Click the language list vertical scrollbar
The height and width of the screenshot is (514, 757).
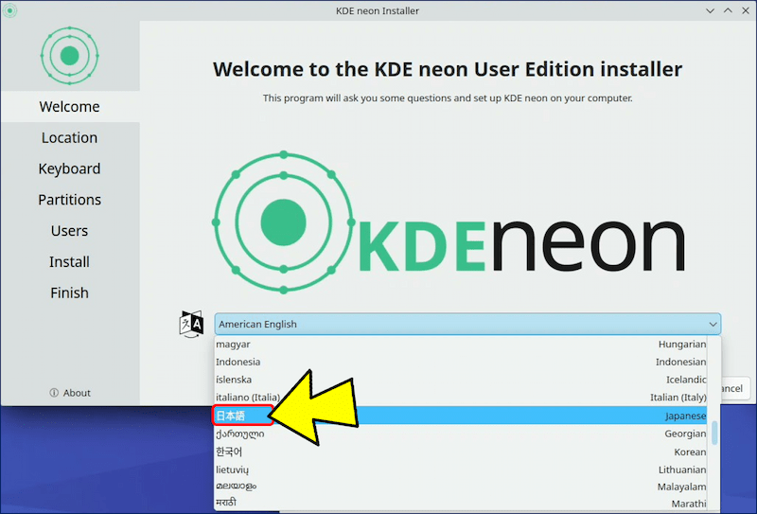[714, 433]
